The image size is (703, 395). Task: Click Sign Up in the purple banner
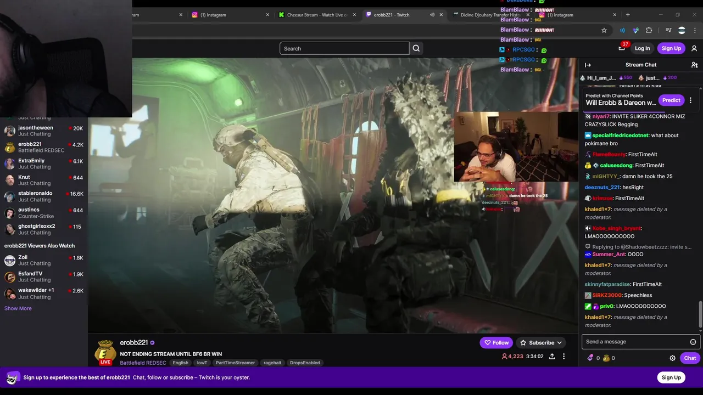671,377
